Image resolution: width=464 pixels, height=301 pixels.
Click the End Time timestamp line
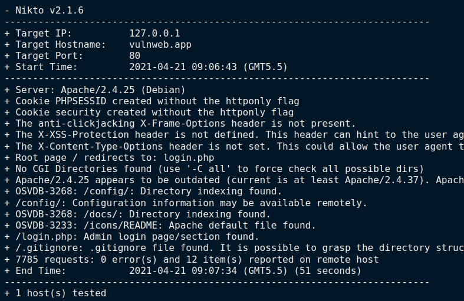click(183, 271)
